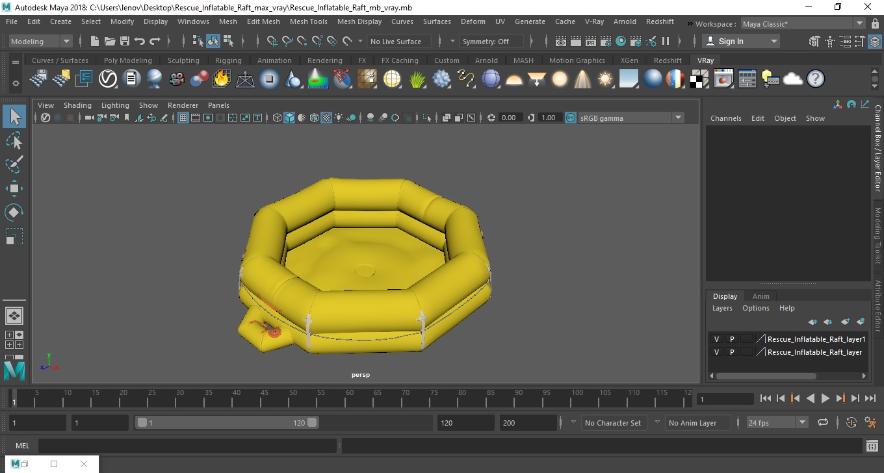Open the Modeling menu set dropdown
The width and height of the screenshot is (884, 473).
click(40, 41)
